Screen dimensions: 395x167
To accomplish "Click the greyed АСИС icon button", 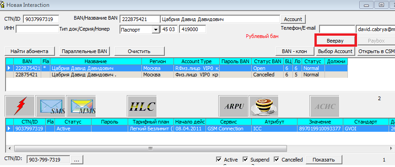I will [325, 106].
